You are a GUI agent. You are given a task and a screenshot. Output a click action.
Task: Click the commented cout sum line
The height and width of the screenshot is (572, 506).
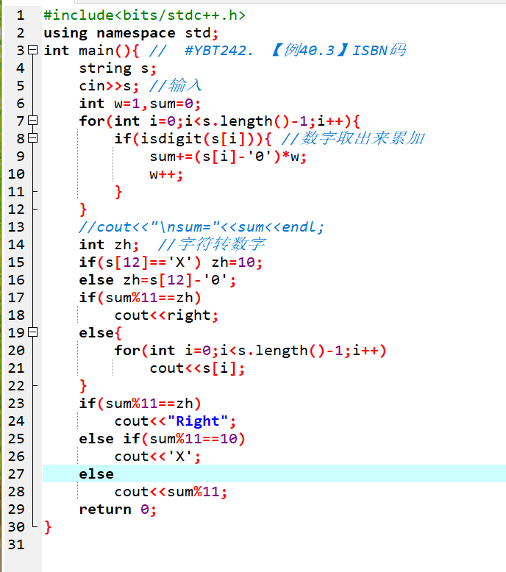pos(202,227)
